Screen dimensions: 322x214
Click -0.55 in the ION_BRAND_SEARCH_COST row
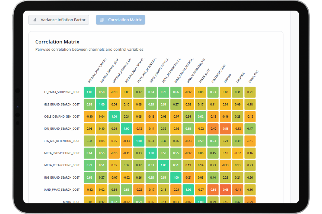tap(225, 129)
